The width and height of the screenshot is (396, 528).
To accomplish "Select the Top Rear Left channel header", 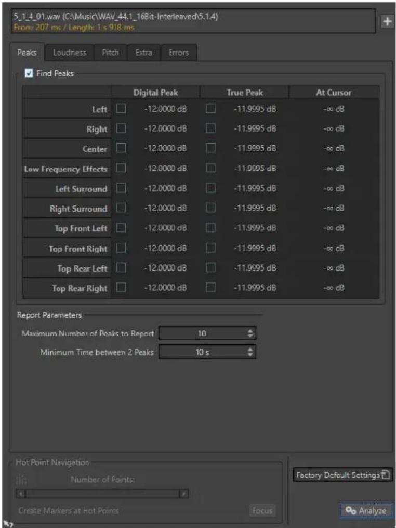I will 67,268.
